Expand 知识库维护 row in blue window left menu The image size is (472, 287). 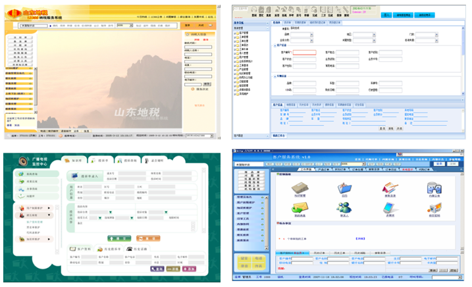[x=250, y=208]
